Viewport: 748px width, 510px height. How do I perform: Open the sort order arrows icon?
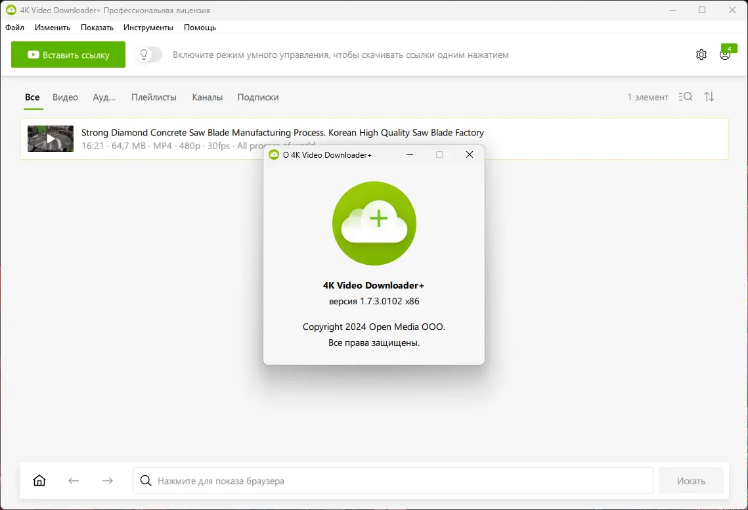click(x=709, y=97)
